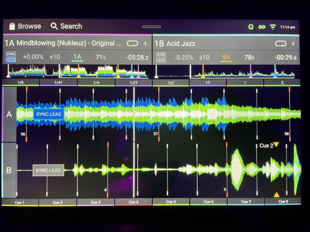
Task: Select the 2 beat loop size
Action: 282,83
